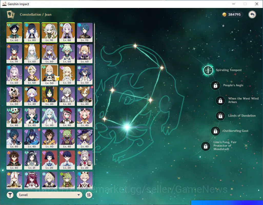
Task: Select locked When the West Wind Arises node
Action: 220,100
